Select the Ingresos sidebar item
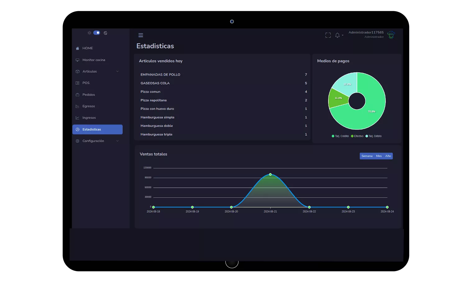The height and width of the screenshot is (282, 466). click(89, 118)
